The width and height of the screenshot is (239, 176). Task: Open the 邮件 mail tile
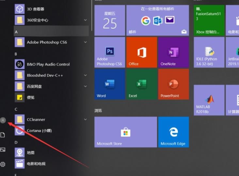(158, 20)
